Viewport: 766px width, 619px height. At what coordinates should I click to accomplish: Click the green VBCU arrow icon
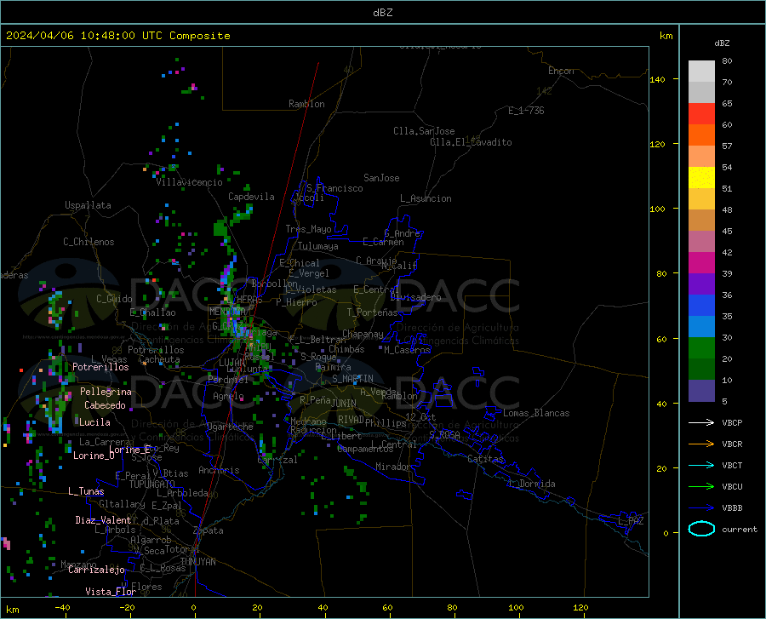tap(701, 486)
